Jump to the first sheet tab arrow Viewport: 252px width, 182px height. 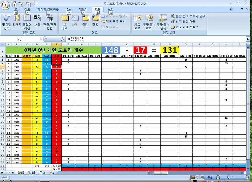(x=2, y=173)
